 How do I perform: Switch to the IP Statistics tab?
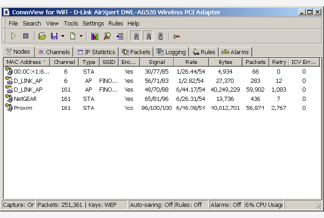pos(96,52)
